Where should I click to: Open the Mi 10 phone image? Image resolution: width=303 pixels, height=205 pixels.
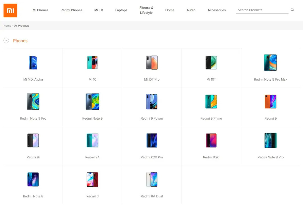pos(92,62)
